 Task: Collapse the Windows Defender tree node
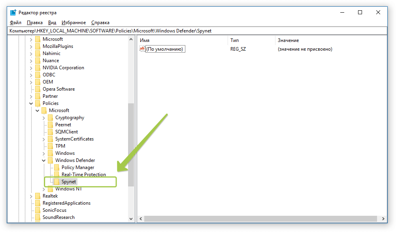pyautogui.click(x=44, y=160)
